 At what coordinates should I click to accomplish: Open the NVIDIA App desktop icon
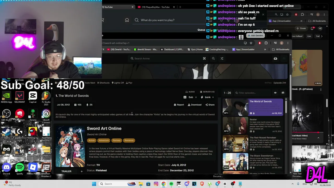click(6, 97)
